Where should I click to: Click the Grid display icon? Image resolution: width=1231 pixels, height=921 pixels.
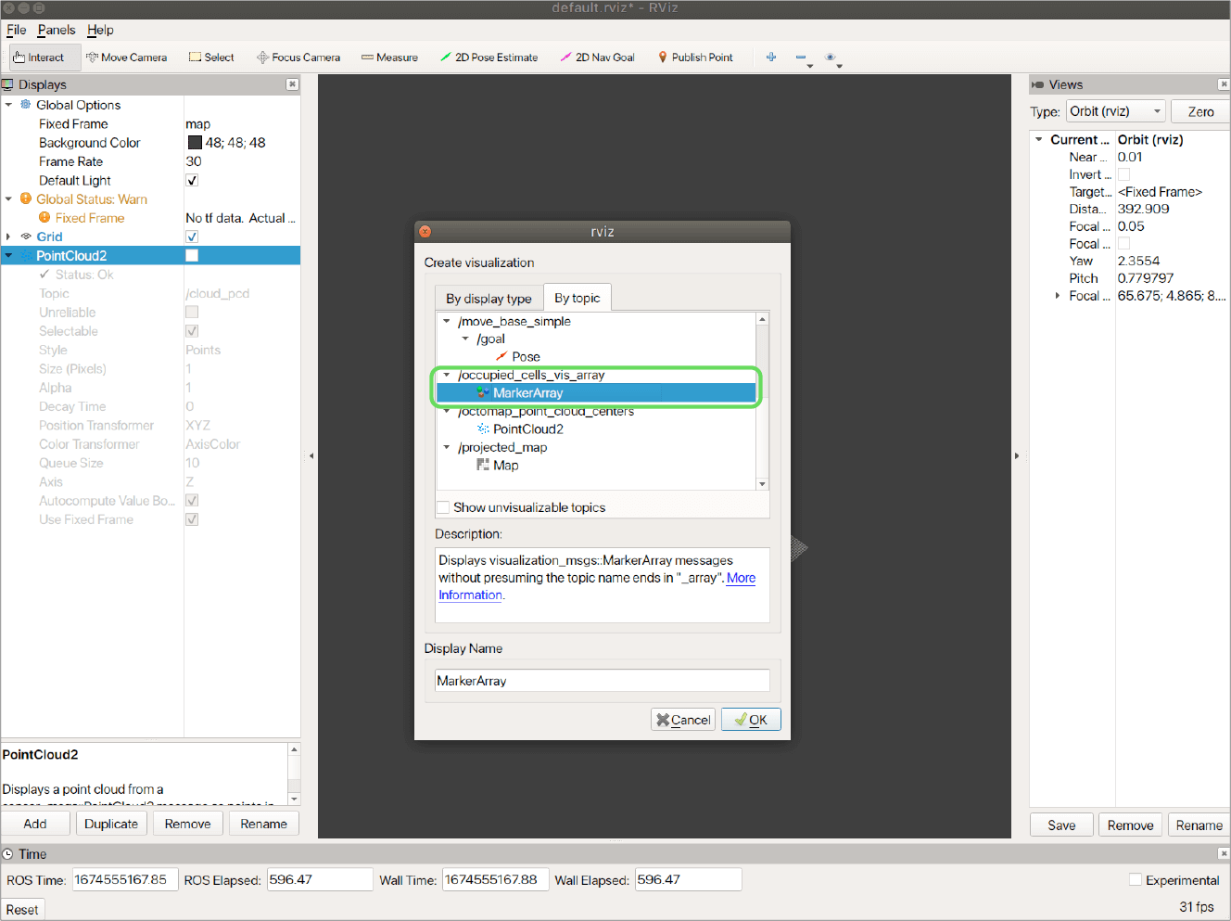(26, 237)
